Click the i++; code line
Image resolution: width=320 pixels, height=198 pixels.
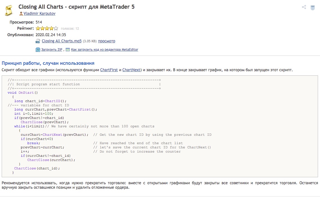[x=25, y=151]
